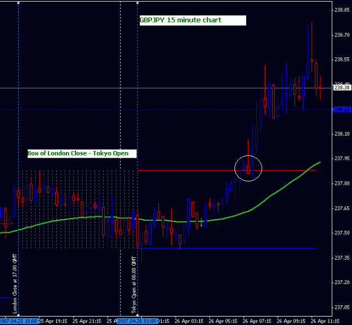This screenshot has height=325, width=352.
Task: Click the red candle inside the white ellipse
Action: (248, 170)
